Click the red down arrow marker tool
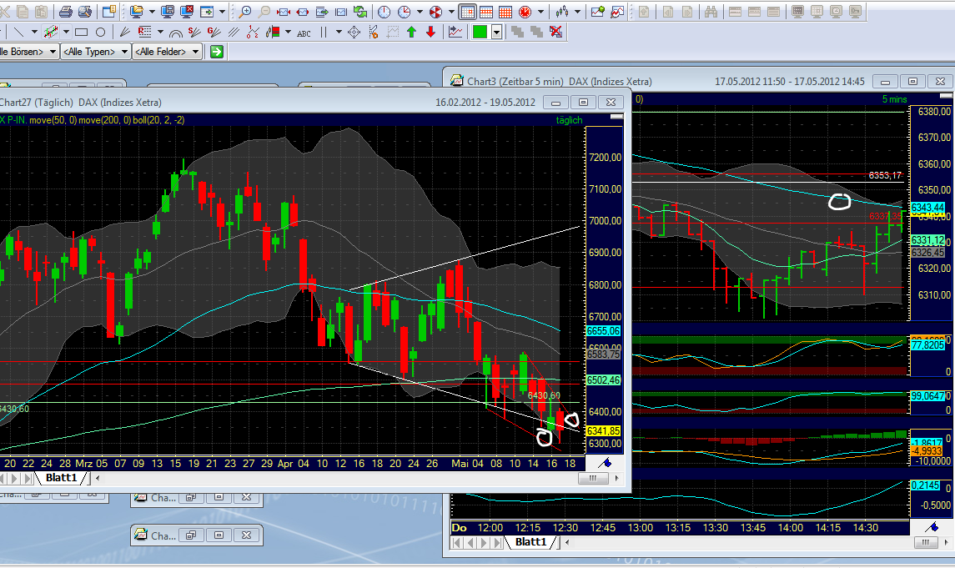 [x=430, y=32]
